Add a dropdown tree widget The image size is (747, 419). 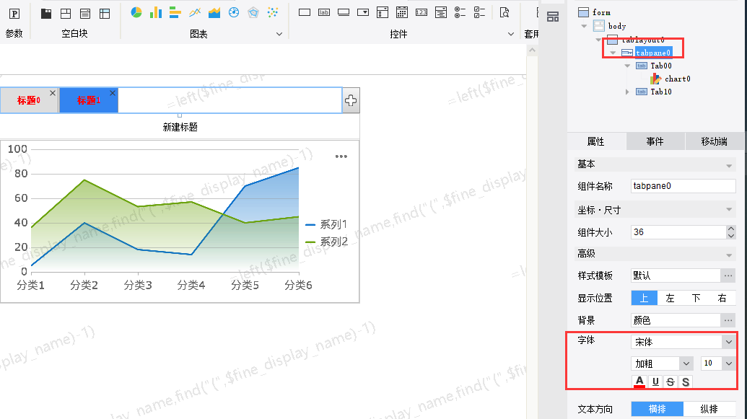(x=441, y=12)
